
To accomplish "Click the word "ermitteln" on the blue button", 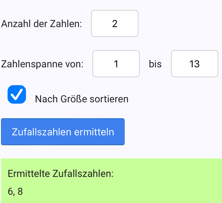I will point(94,132).
